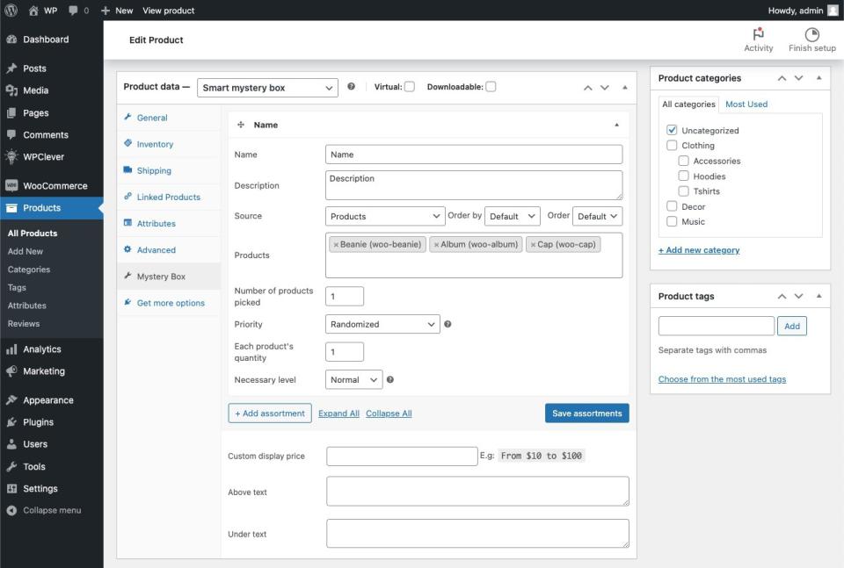Enable the Virtual checkbox

tap(409, 87)
